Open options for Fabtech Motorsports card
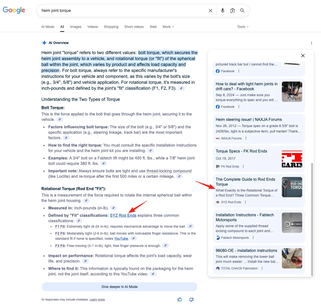This screenshot has height=307, width=321. (x=253, y=238)
